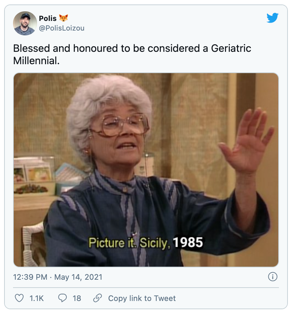Click the 18 replies count
The image size is (292, 313).
click(x=77, y=298)
